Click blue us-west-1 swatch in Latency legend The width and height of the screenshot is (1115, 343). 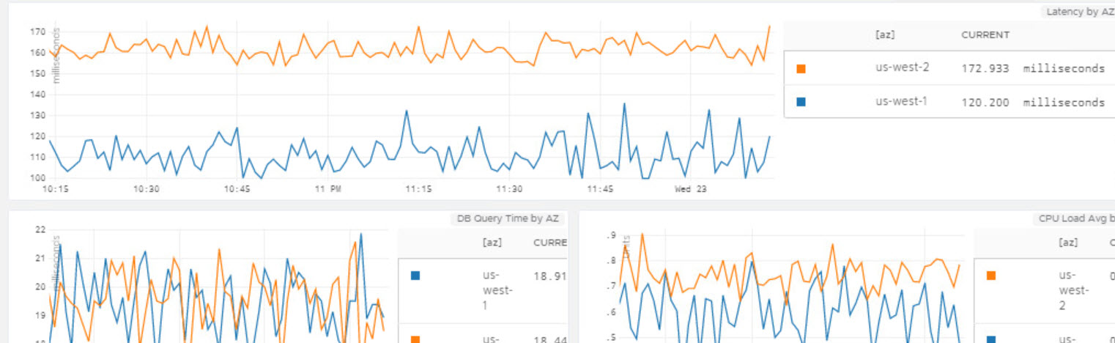[x=801, y=102]
